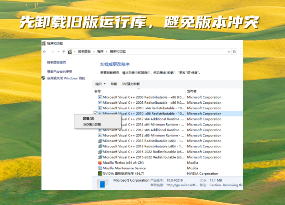Refresh the programs list
Screen dimensions: 285x205
coord(234,52)
